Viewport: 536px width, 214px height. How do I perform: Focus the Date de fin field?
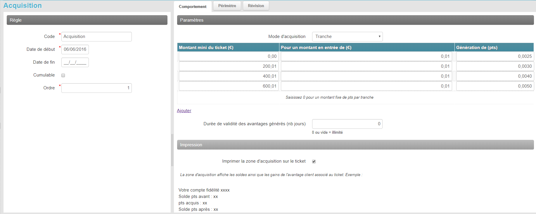[x=75, y=62]
